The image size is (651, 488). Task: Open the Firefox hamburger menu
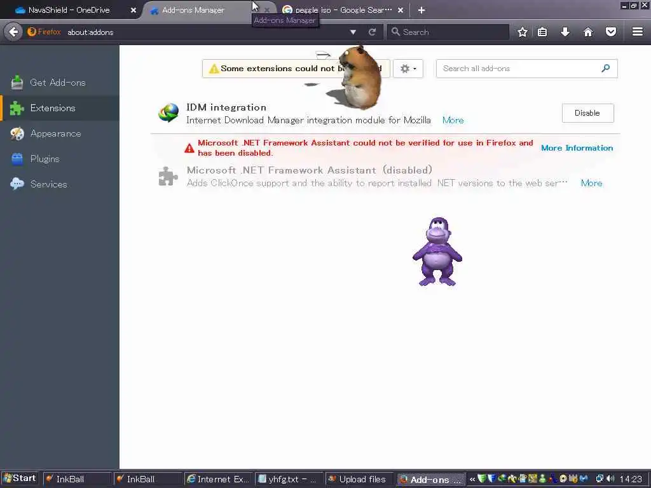coord(638,32)
